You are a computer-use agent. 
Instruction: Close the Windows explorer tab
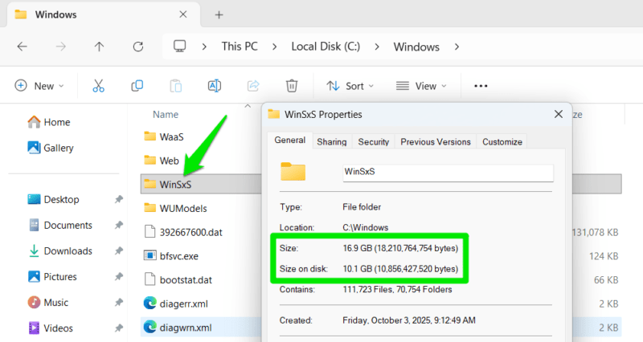pyautogui.click(x=183, y=14)
